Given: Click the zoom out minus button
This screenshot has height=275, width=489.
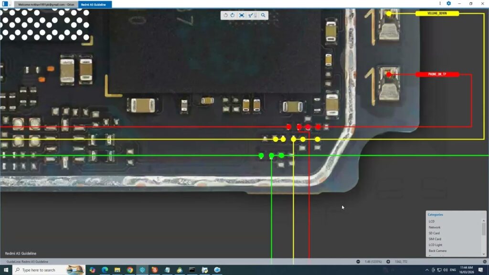Looking at the screenshot, I should (x=358, y=262).
